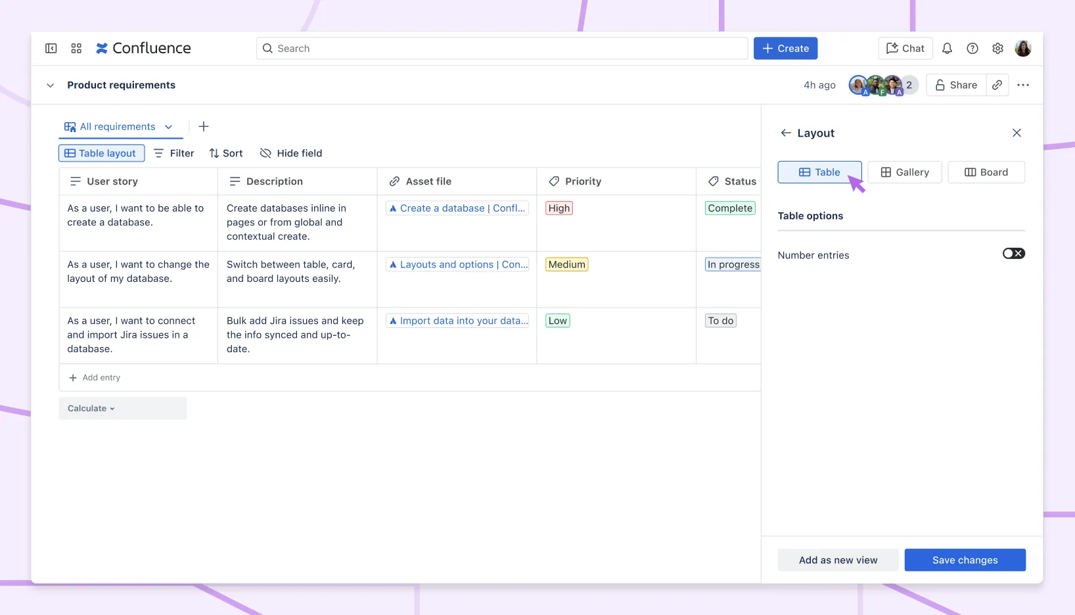Toggle the Number entries switch
Image resolution: width=1075 pixels, height=615 pixels.
(x=1013, y=254)
